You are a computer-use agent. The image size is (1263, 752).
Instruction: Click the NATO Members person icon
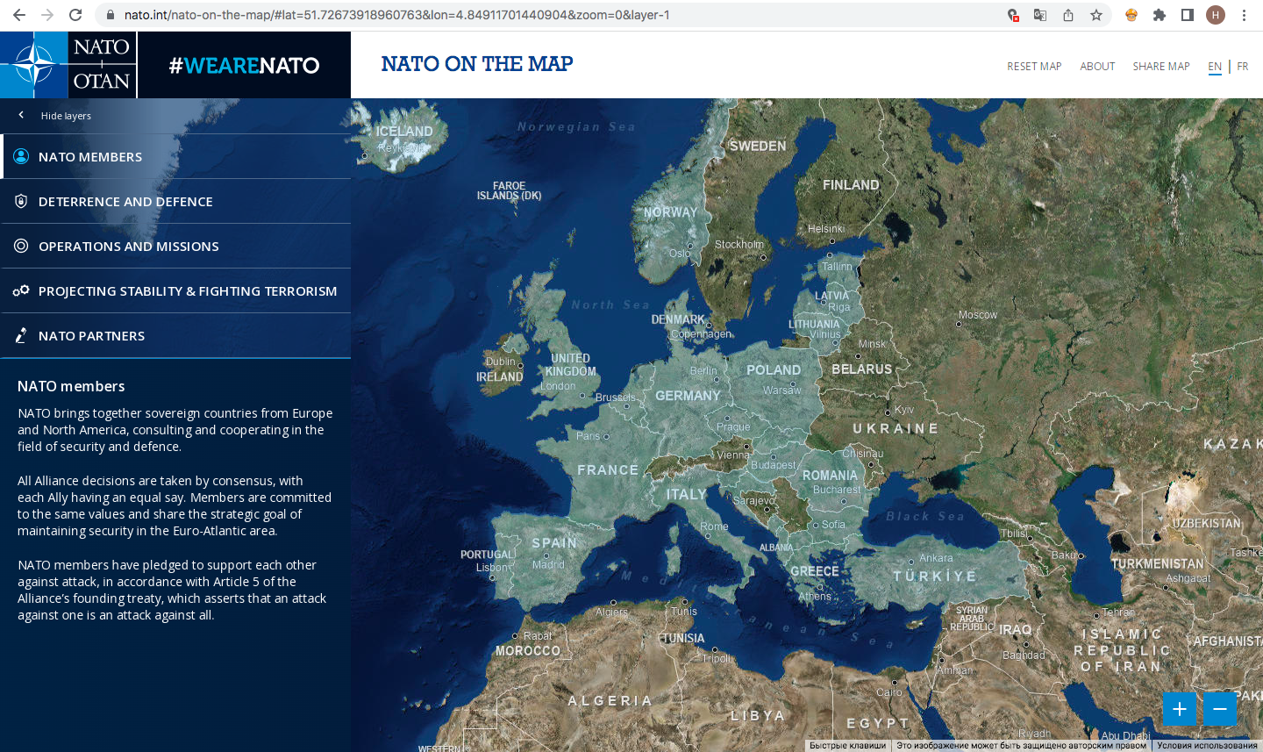coord(21,156)
